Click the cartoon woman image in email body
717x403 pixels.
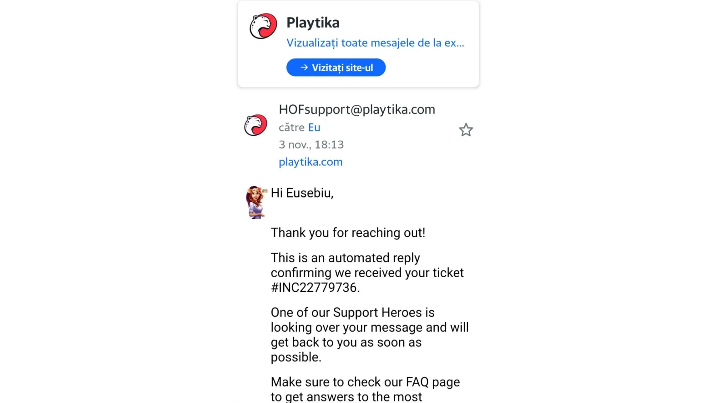point(256,202)
